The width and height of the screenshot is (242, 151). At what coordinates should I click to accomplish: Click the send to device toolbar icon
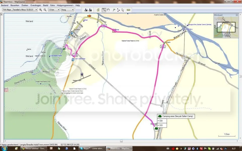point(86,10)
